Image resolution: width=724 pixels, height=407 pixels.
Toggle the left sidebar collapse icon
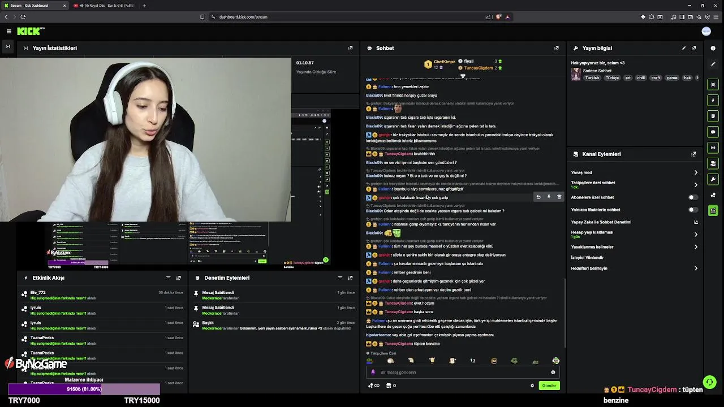click(x=8, y=46)
